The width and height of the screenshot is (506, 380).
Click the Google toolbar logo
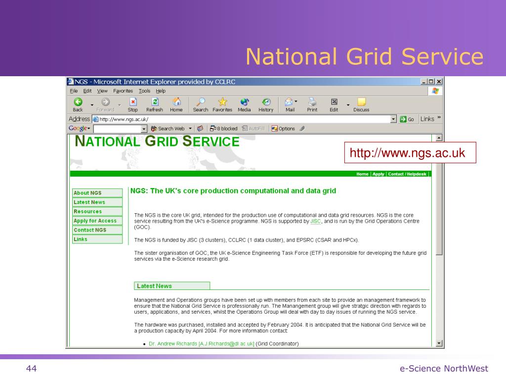pyautogui.click(x=78, y=128)
